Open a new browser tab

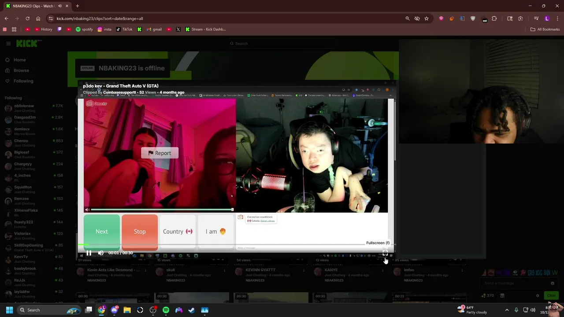point(77,6)
